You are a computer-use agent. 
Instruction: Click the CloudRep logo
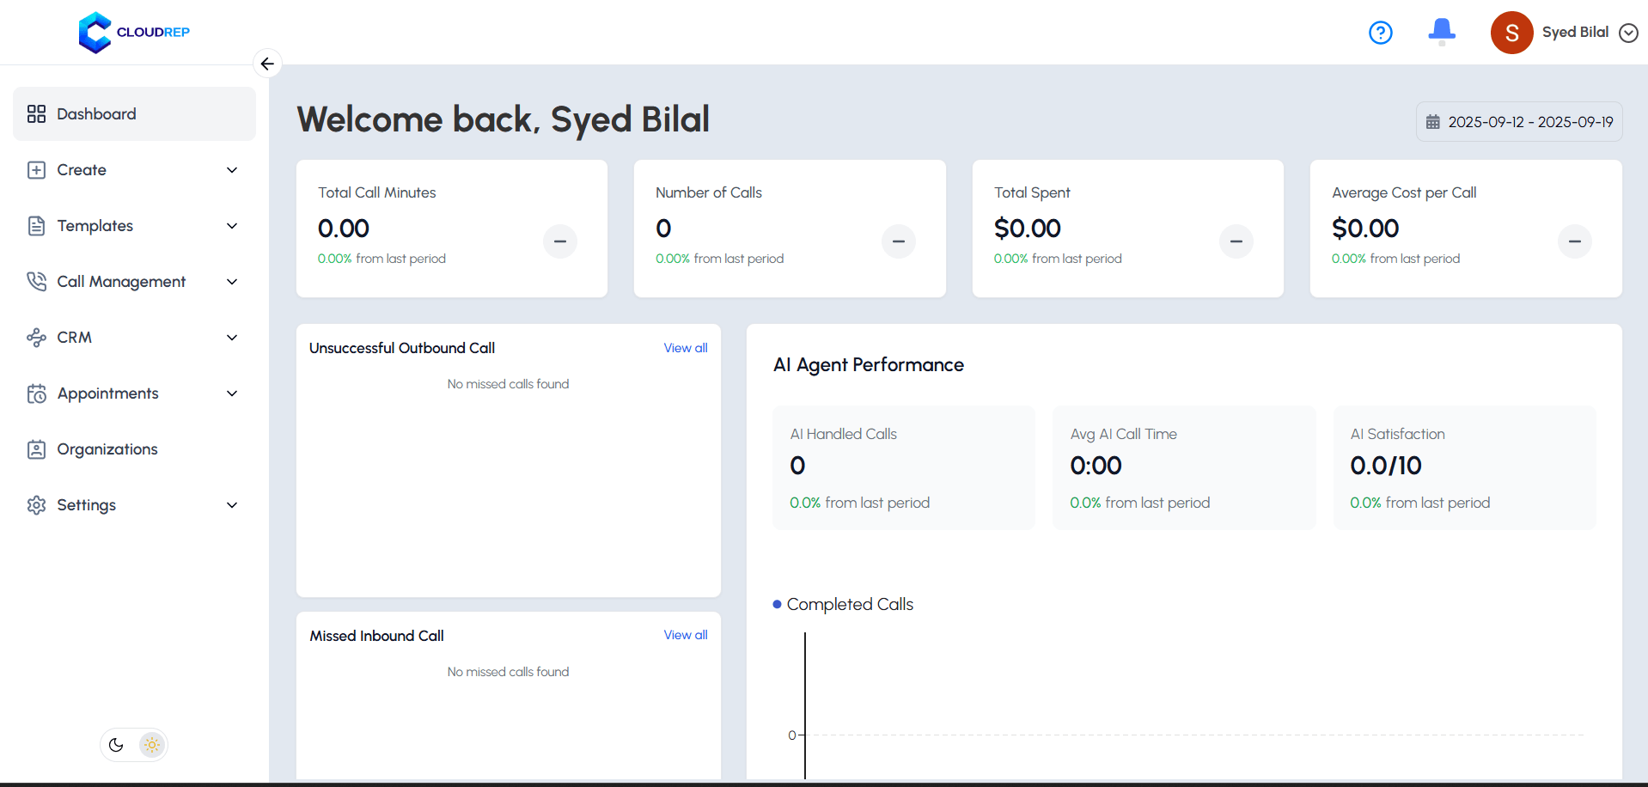tap(133, 32)
